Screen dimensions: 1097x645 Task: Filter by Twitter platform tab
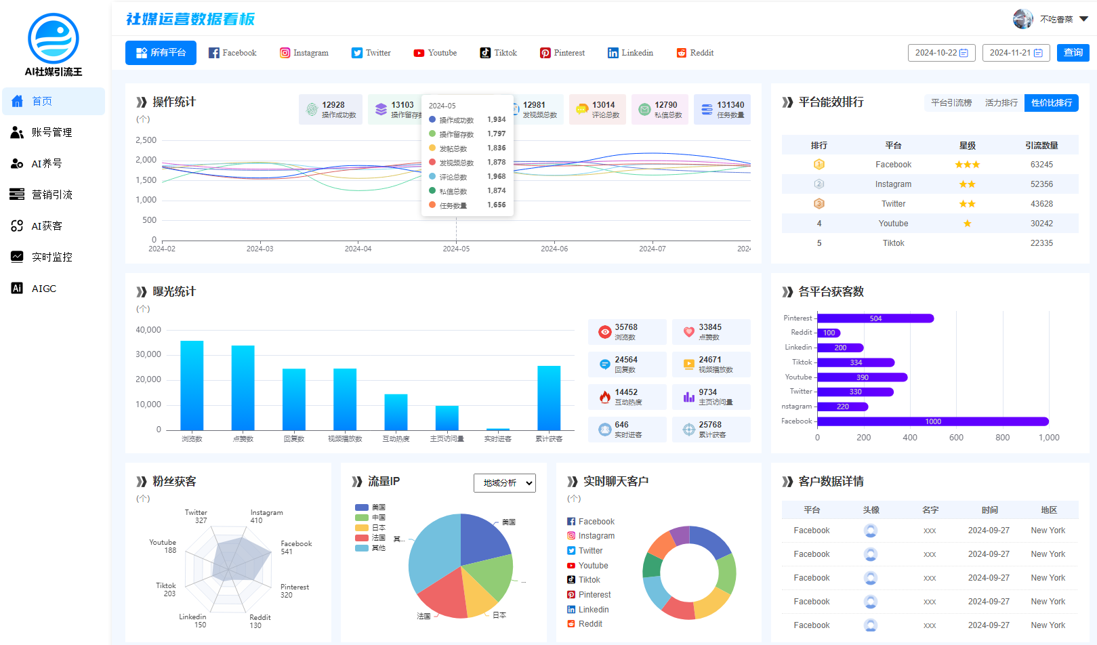371,53
